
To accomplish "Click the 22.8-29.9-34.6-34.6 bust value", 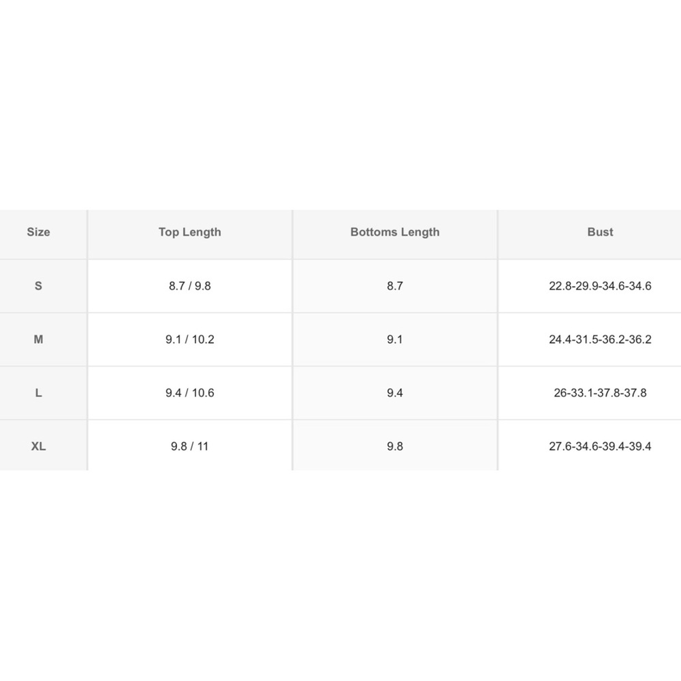I will pos(600,286).
